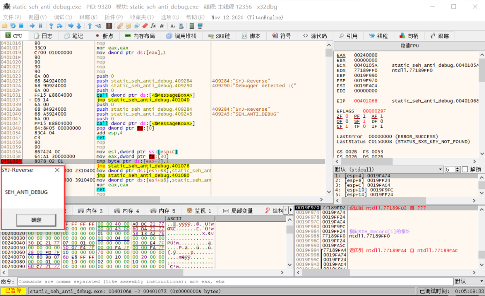Click the 隐藏FPU button
485x296 pixels.
click(409, 46)
